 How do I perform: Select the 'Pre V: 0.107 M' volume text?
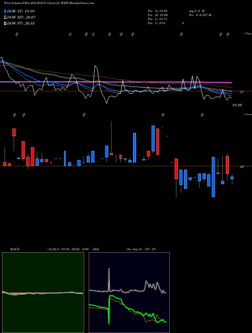click(x=200, y=15)
